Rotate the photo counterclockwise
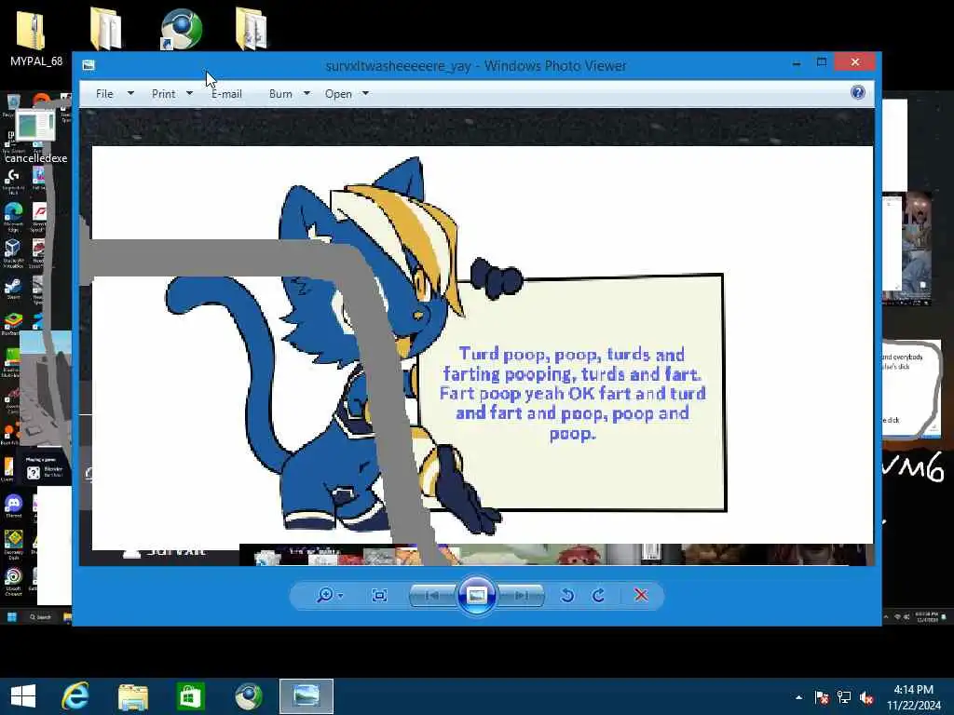Screen dimensions: 954x715 (x=567, y=595)
